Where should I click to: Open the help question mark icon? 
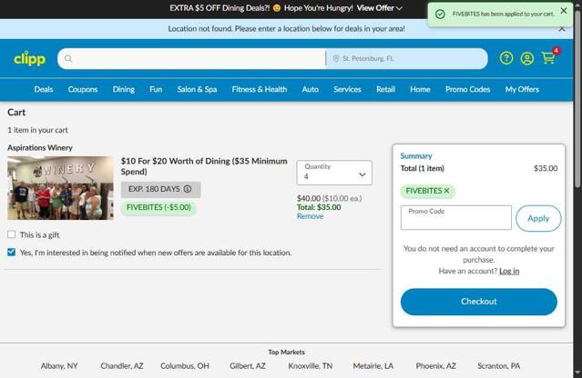506,58
